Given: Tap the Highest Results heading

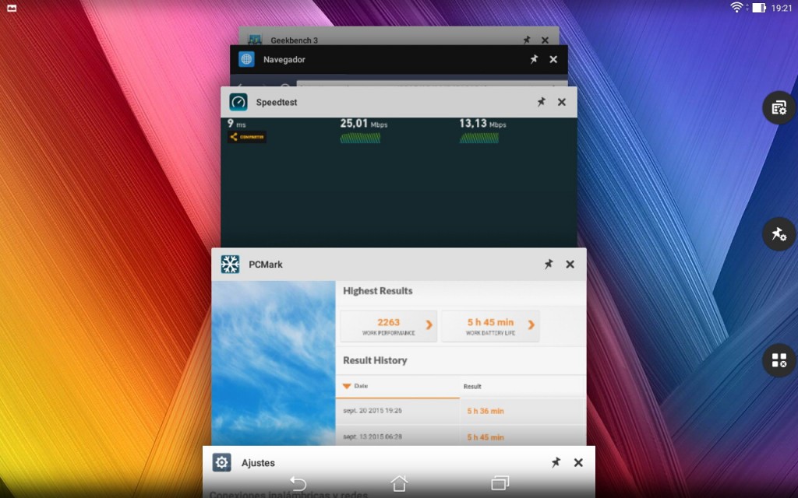Looking at the screenshot, I should coord(378,291).
